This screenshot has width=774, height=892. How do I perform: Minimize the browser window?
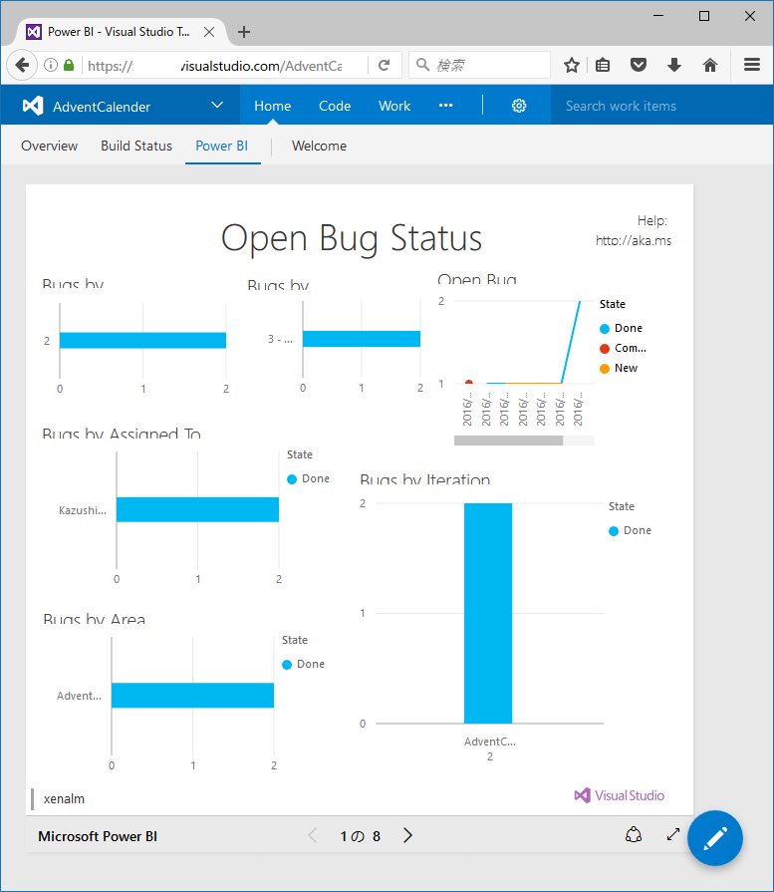(658, 16)
